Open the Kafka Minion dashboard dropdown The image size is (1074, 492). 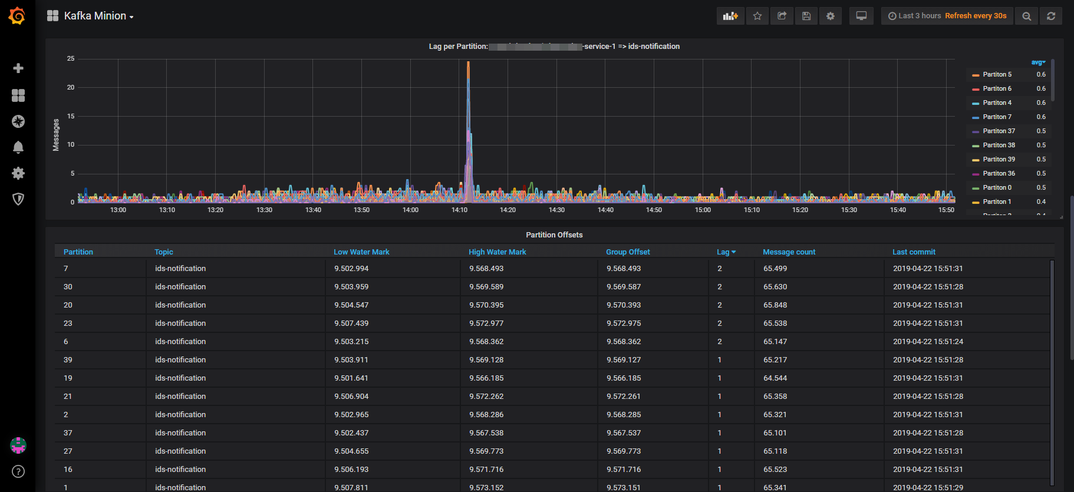(x=98, y=16)
